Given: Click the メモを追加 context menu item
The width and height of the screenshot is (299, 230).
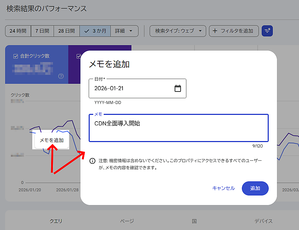Looking at the screenshot, I should (52, 140).
